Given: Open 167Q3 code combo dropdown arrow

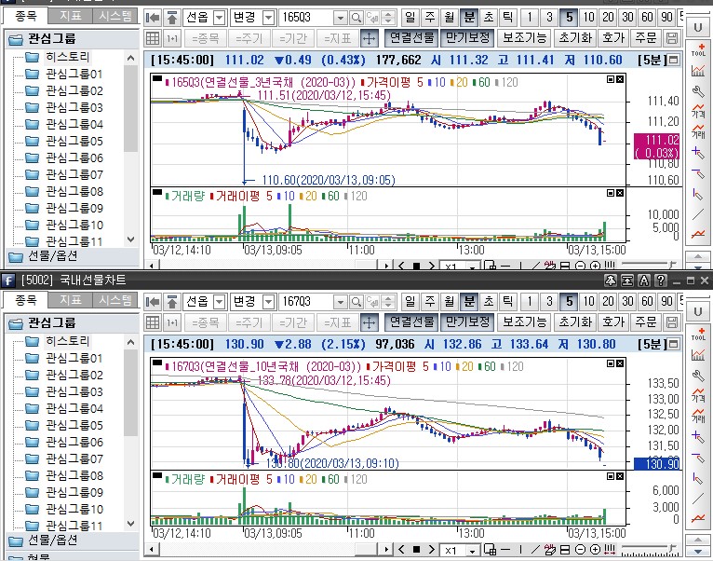Looking at the screenshot, I should [340, 302].
